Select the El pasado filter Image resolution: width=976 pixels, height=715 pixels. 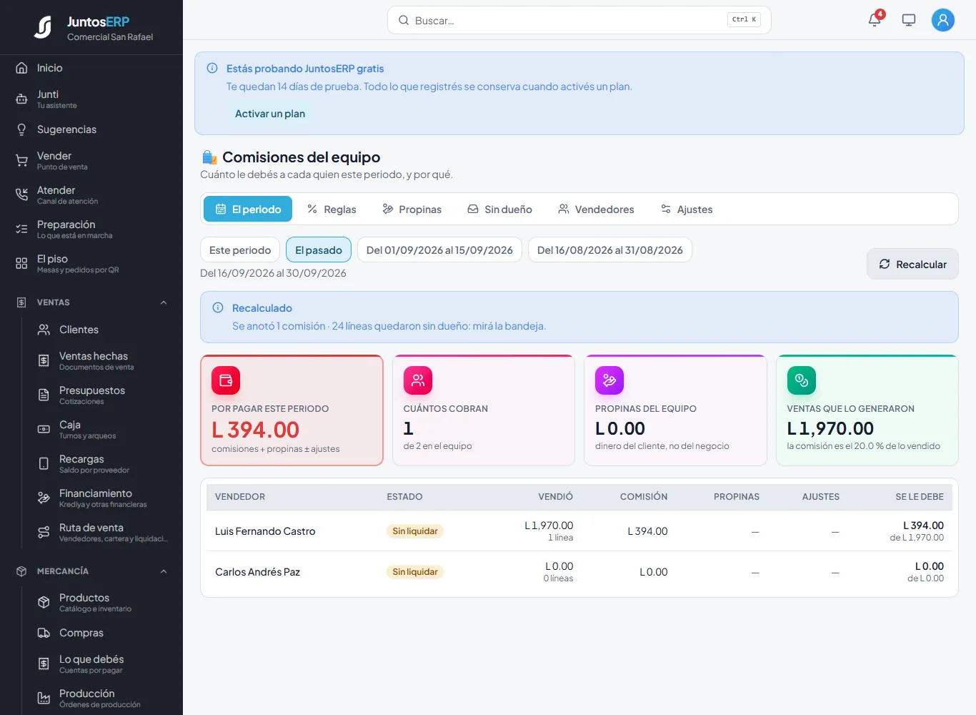[x=319, y=250]
